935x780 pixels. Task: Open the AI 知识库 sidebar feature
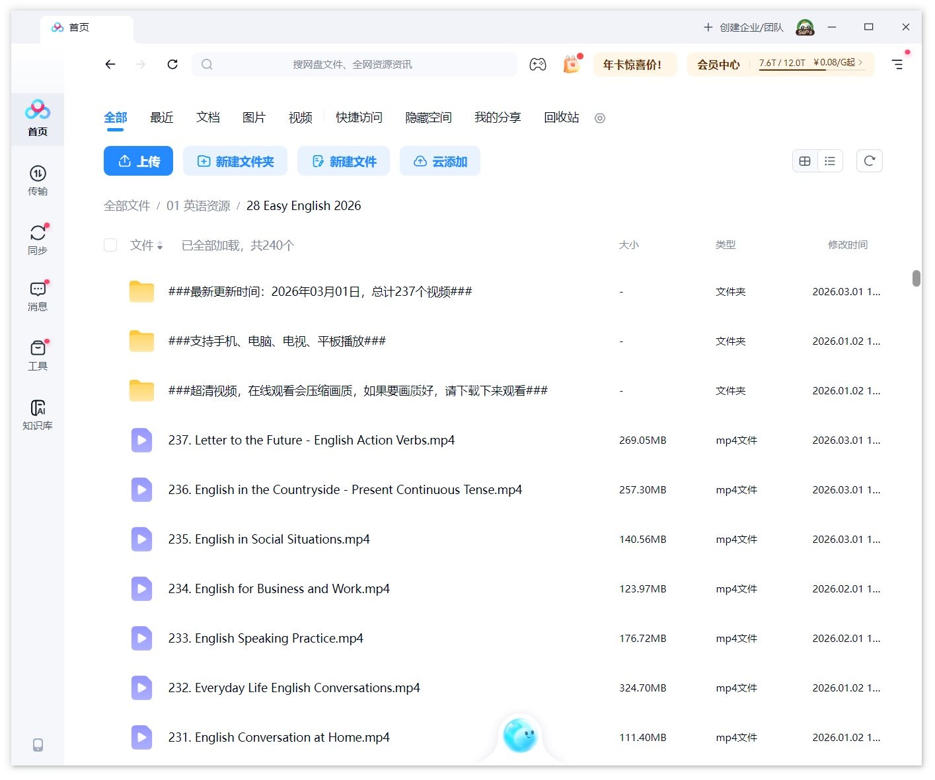pos(37,415)
